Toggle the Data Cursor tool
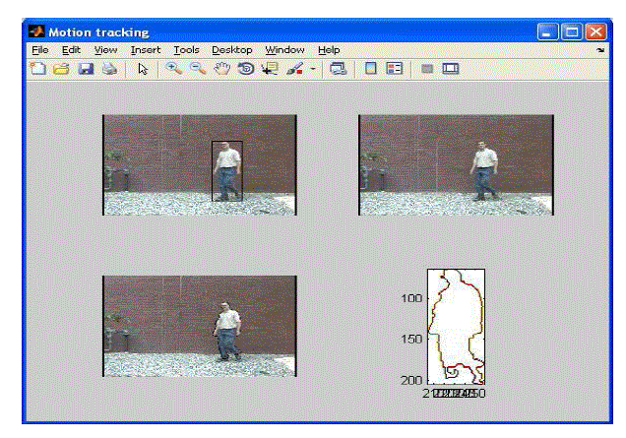This screenshot has width=626, height=438. point(270,69)
